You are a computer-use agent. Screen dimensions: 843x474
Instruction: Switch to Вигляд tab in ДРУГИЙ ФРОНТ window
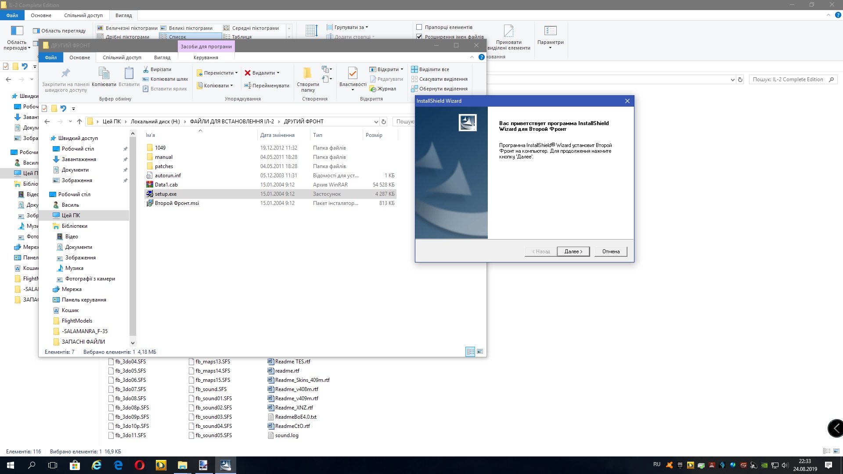(162, 57)
